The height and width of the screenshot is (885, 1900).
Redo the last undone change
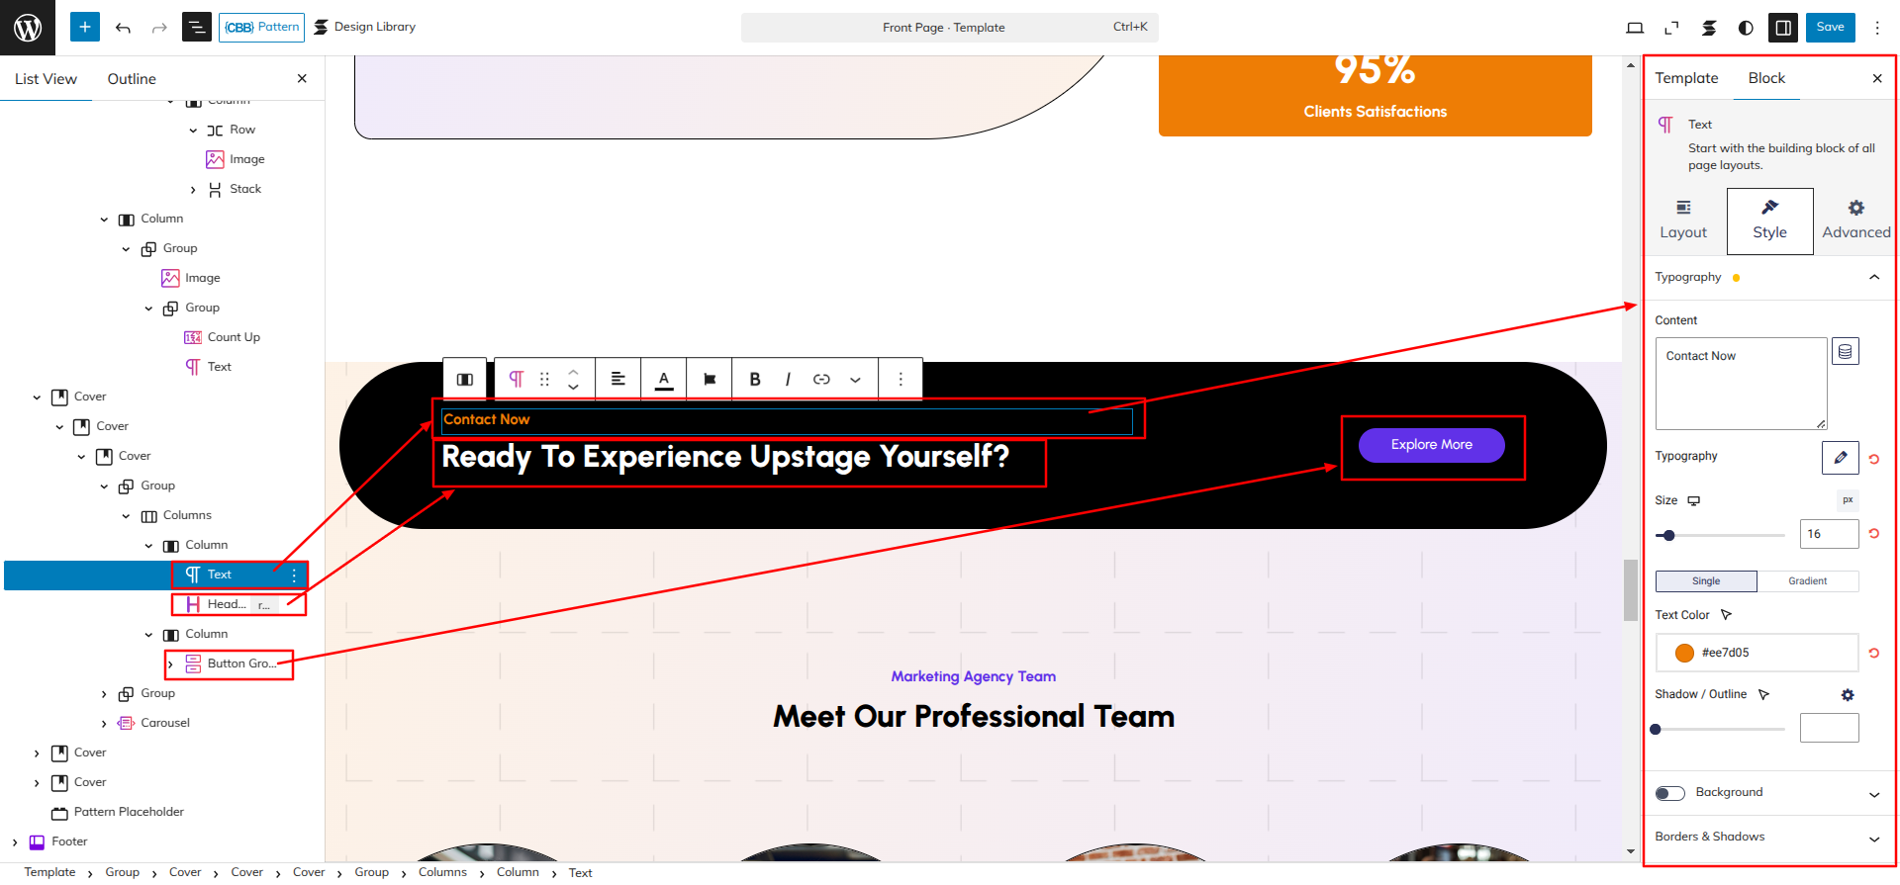point(159,28)
